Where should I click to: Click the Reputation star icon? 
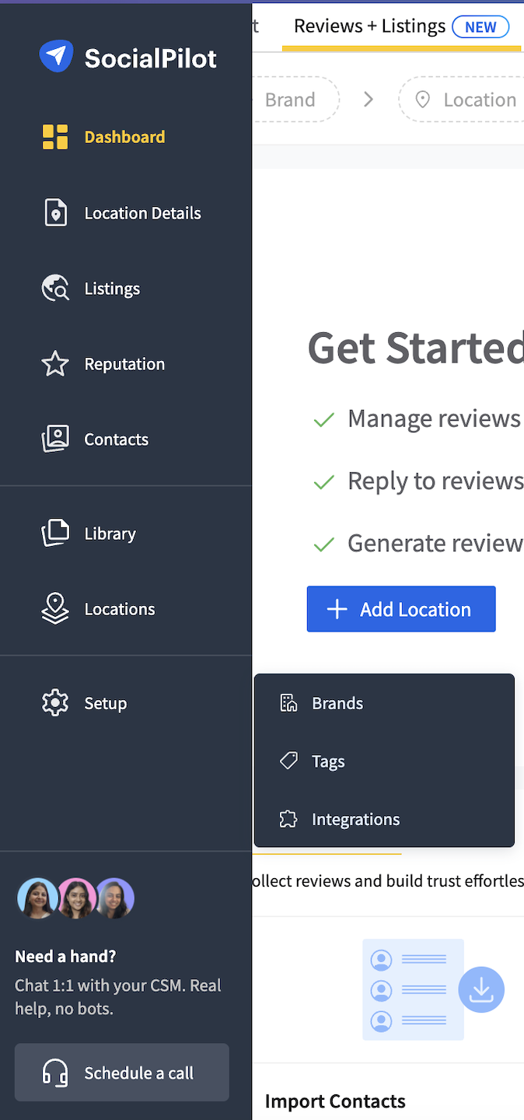click(55, 363)
